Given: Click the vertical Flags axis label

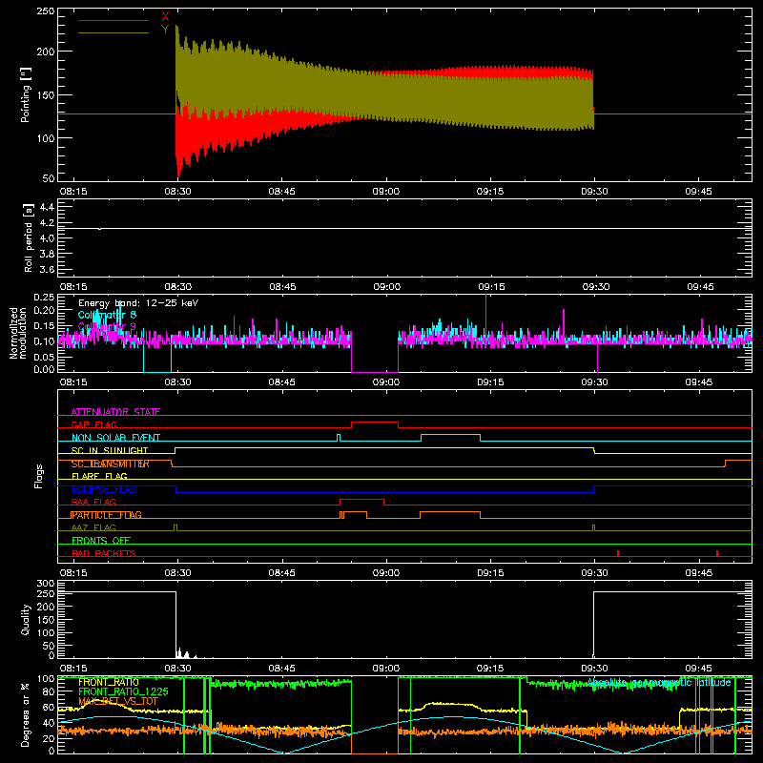Looking at the screenshot, I should point(38,476).
